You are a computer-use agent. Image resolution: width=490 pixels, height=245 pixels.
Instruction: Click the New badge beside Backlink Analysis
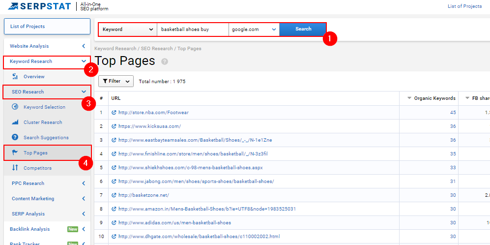click(73, 229)
